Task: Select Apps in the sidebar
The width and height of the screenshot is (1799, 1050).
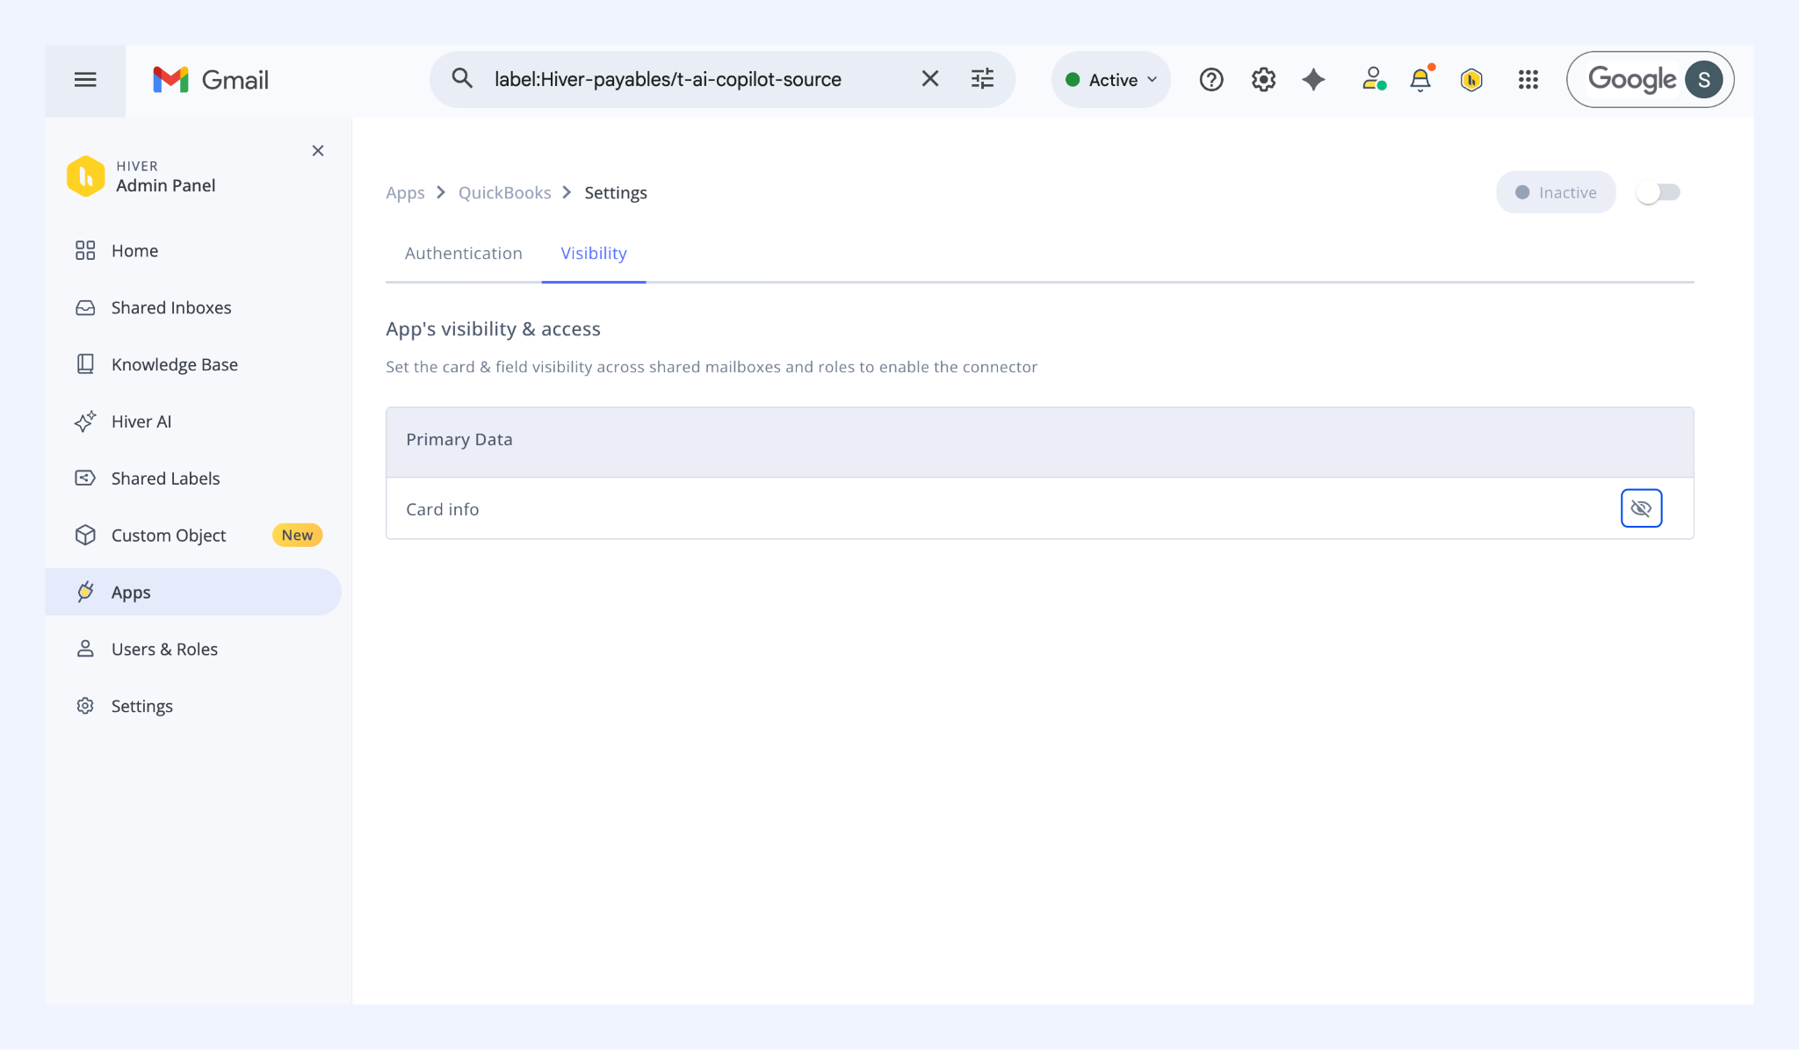Action: (193, 592)
